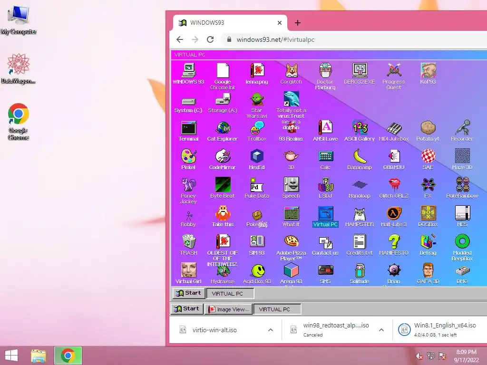Open Glitch GRLZ lips icon
The width and height of the screenshot is (487, 365).
click(x=393, y=188)
